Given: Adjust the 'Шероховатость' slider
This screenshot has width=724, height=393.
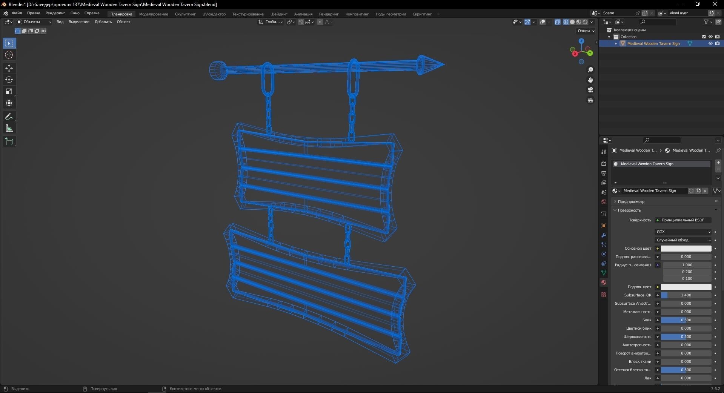Looking at the screenshot, I should coord(686,337).
